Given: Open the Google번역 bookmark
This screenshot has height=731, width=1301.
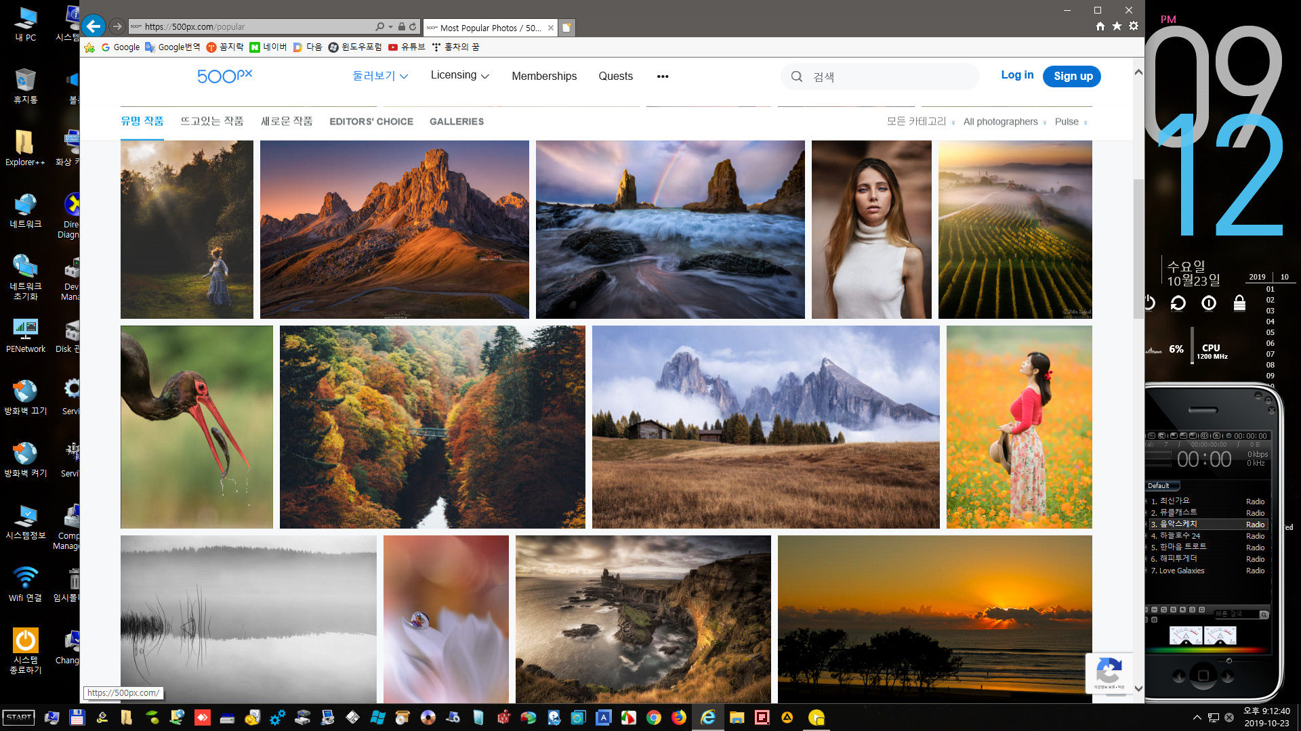Looking at the screenshot, I should [173, 47].
